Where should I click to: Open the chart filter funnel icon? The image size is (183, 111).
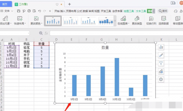tap(161, 63)
